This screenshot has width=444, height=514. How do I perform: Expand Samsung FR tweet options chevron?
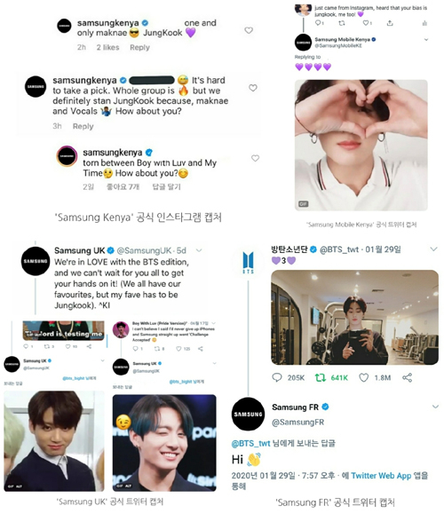click(435, 407)
